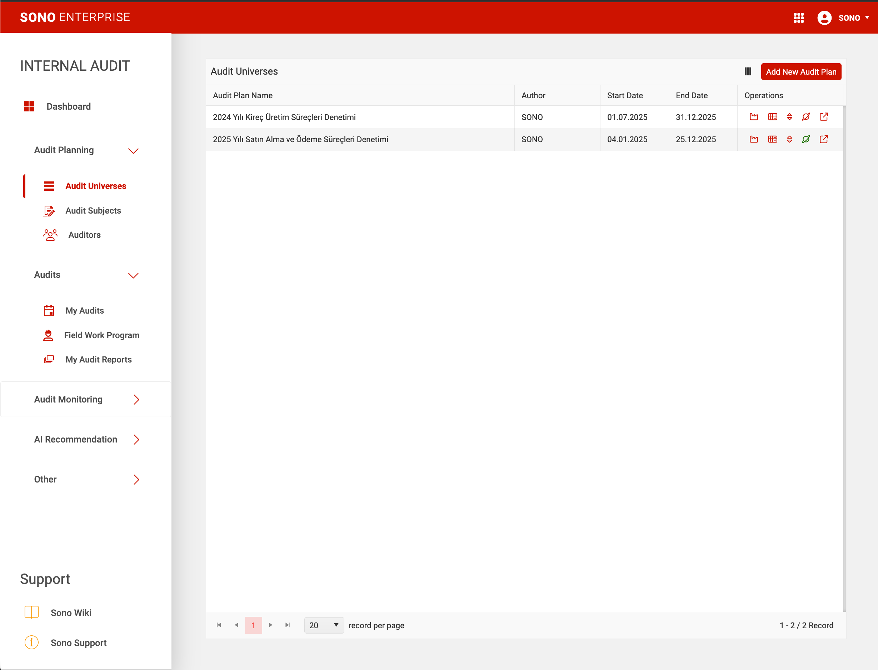This screenshot has width=878, height=670.
Task: Expand the Audit Monitoring section
Action: (136, 399)
